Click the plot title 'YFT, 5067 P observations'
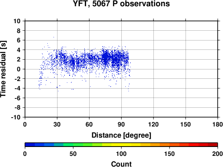The height and width of the screenshot is (167, 223). click(x=121, y=4)
